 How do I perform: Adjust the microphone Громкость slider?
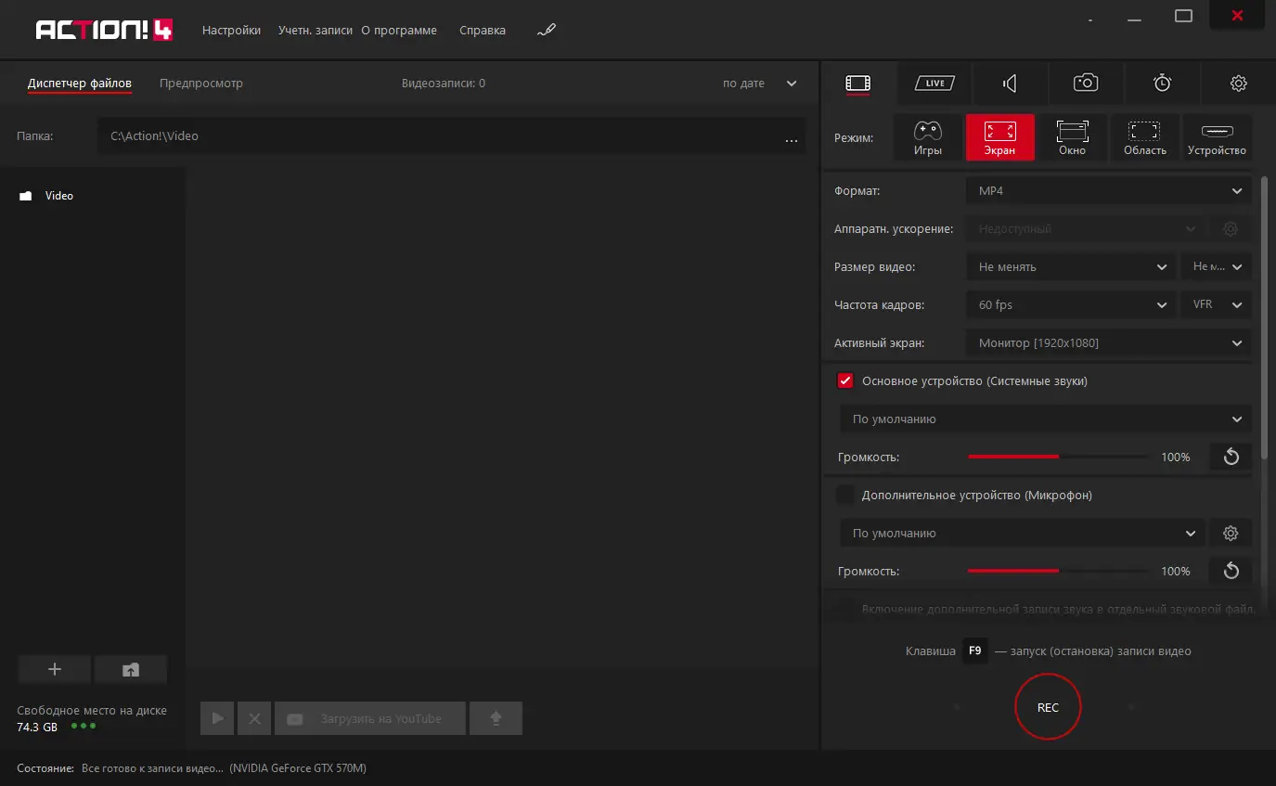(x=1057, y=571)
